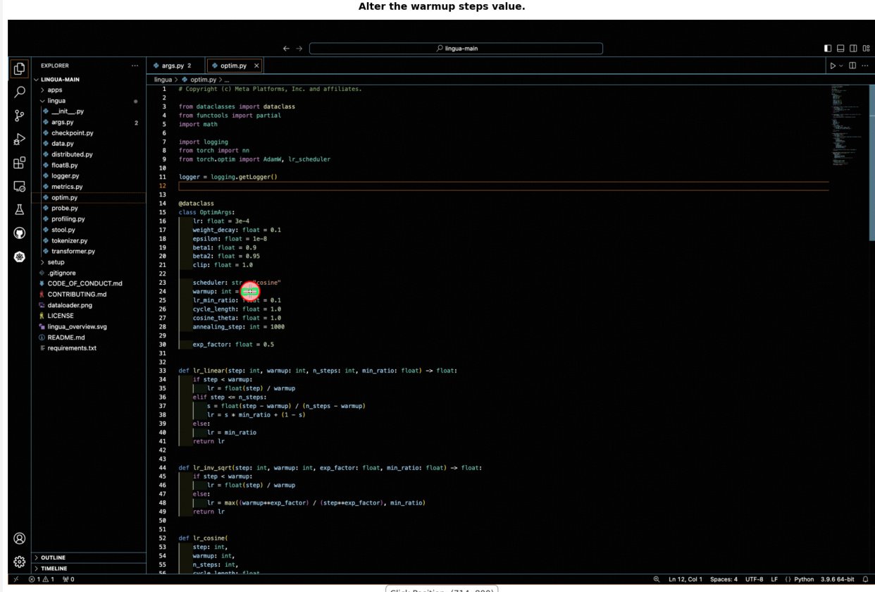The height and width of the screenshot is (592, 875).
Task: Open the Search view in activity bar
Action: (20, 92)
